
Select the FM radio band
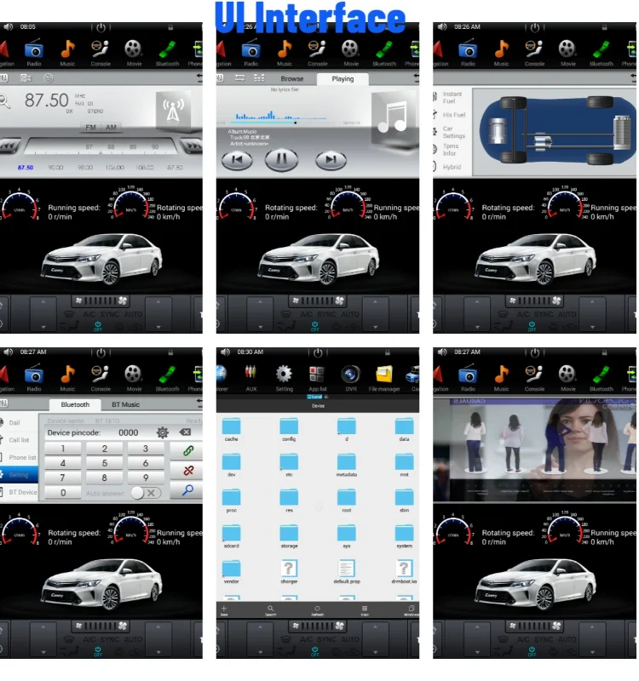tap(91, 128)
